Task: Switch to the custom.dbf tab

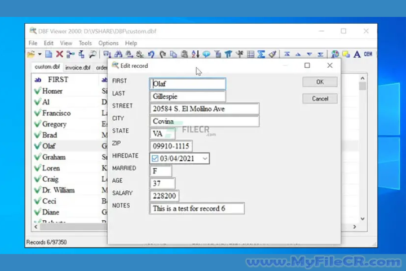Action: [47, 67]
